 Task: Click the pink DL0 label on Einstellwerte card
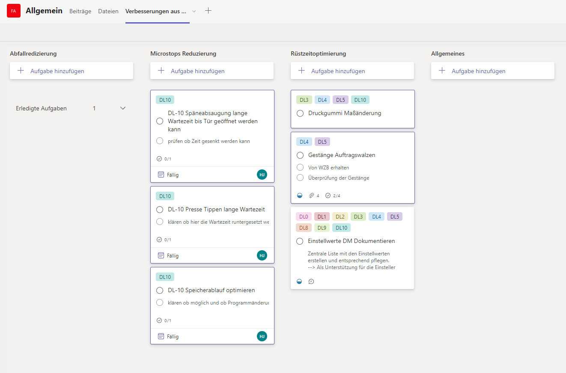(x=304, y=217)
